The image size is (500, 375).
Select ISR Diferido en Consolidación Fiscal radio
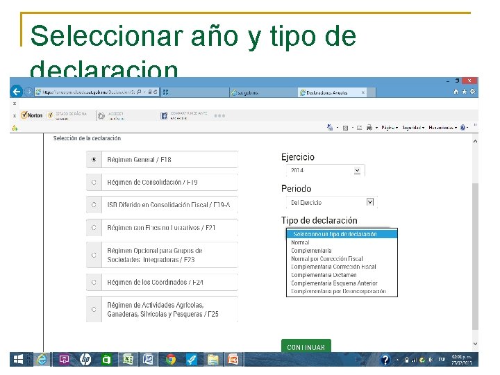94,205
